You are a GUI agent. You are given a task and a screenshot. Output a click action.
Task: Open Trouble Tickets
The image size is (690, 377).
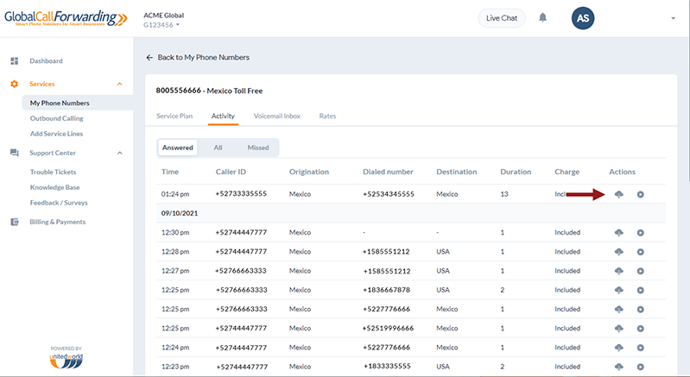pos(53,172)
